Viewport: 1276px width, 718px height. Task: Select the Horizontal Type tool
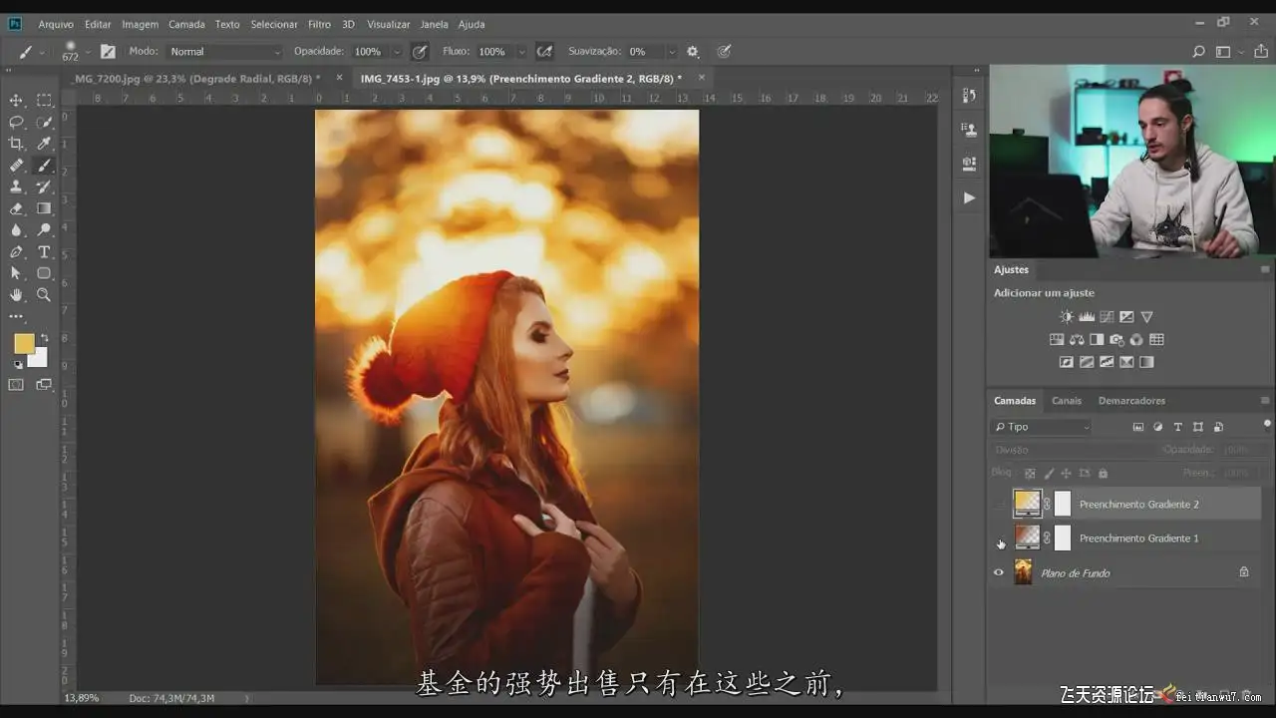tap(44, 251)
